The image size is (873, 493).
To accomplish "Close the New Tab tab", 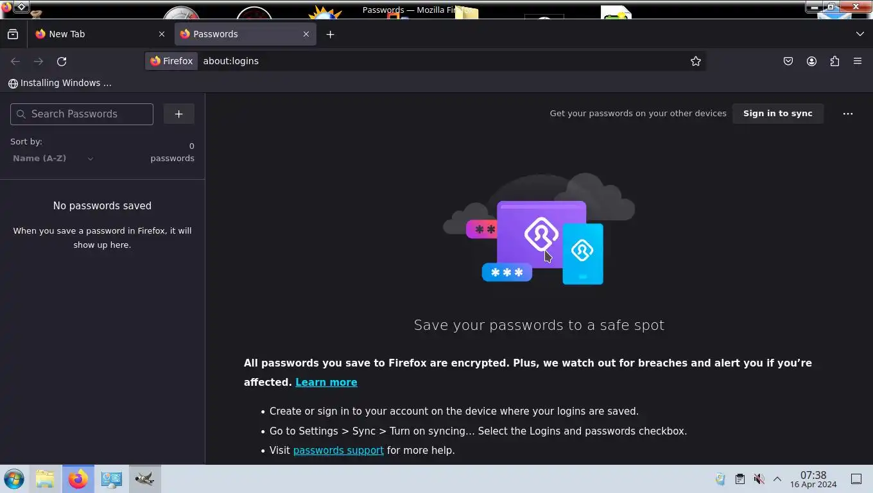I will 162,34.
